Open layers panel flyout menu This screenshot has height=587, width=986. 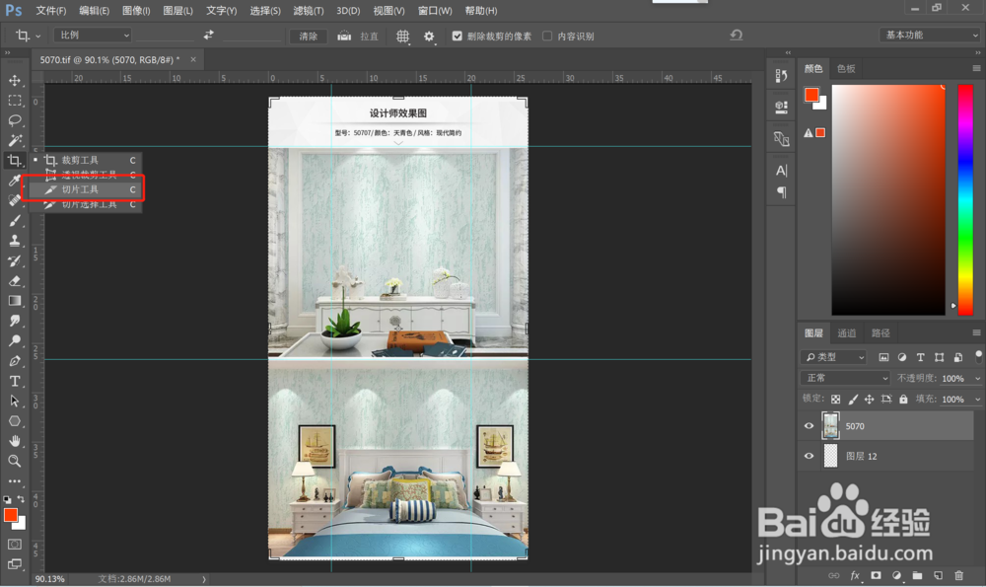coord(976,332)
